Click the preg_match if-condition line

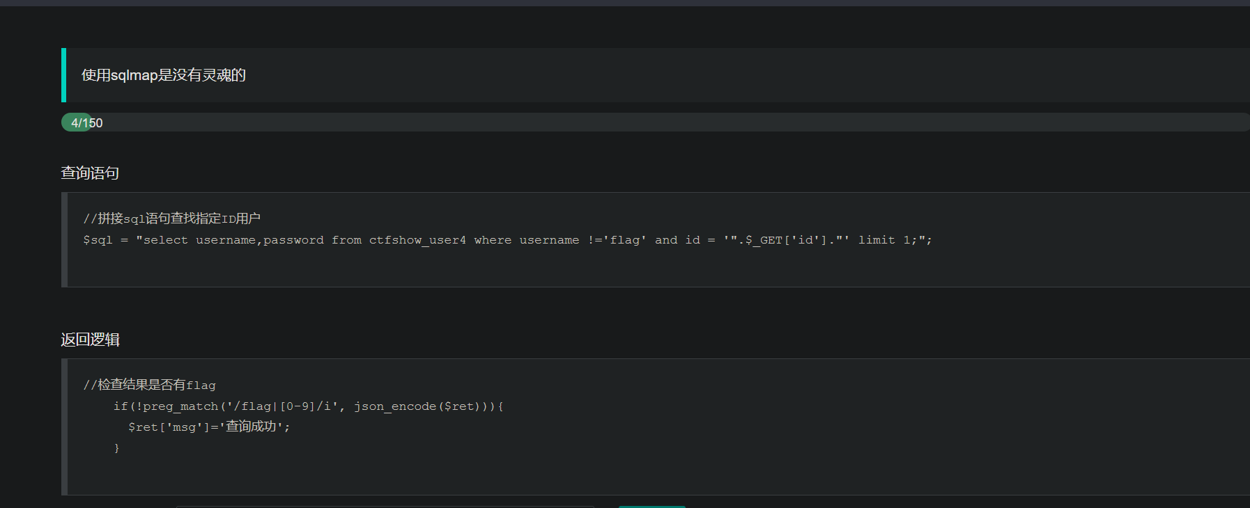(309, 406)
